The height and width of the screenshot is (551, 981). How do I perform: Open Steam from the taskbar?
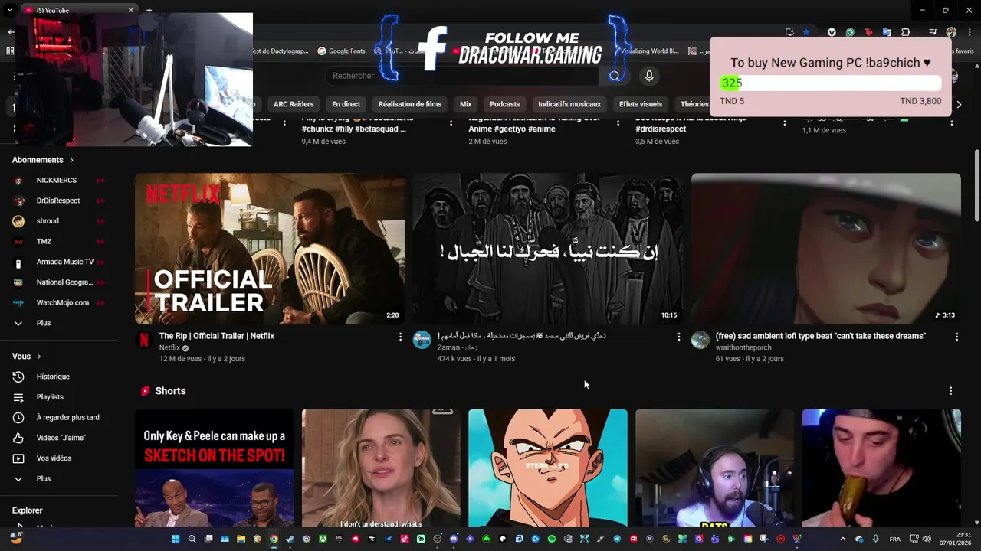290,539
